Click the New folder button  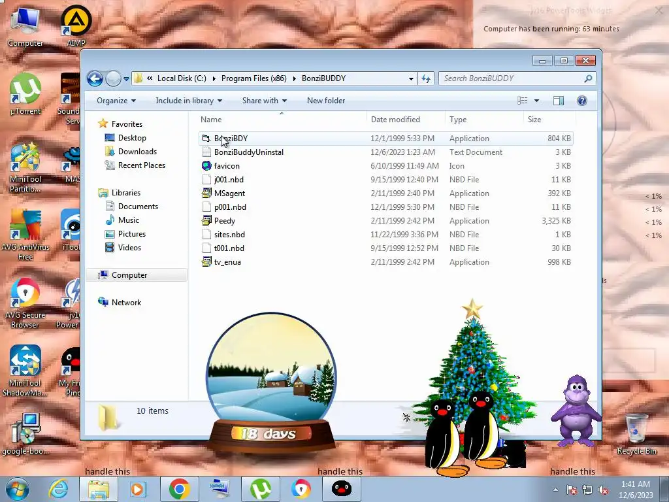pyautogui.click(x=326, y=100)
